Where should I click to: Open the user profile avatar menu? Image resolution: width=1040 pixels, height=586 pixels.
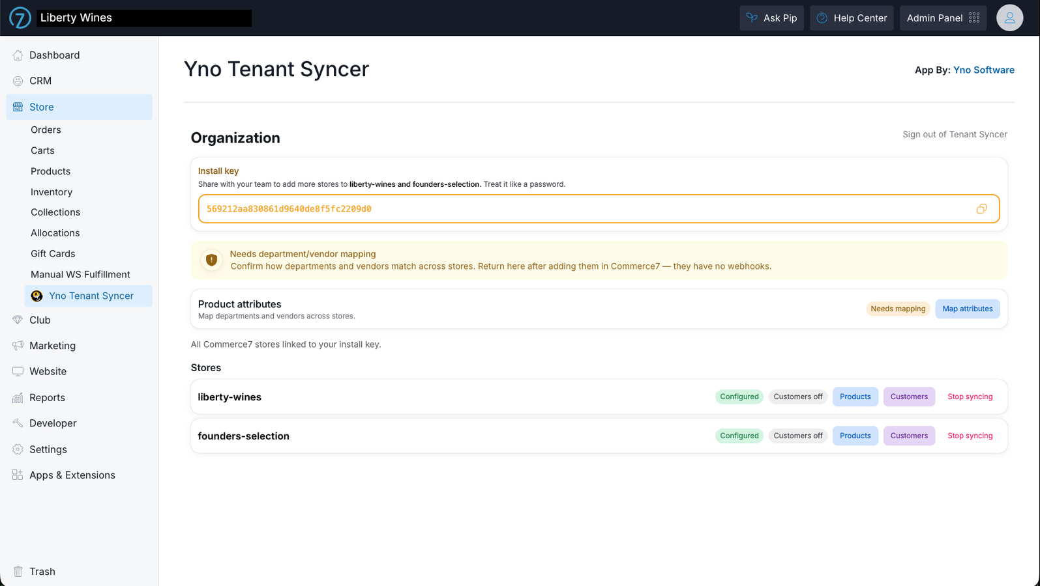tap(1009, 18)
